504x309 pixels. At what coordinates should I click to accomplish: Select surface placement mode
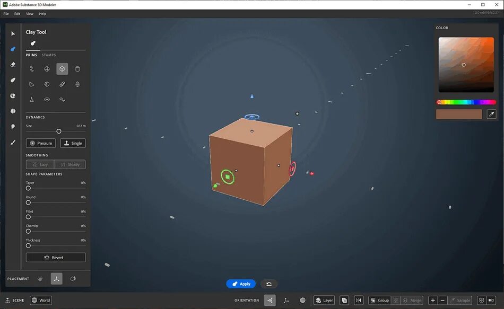point(73,279)
